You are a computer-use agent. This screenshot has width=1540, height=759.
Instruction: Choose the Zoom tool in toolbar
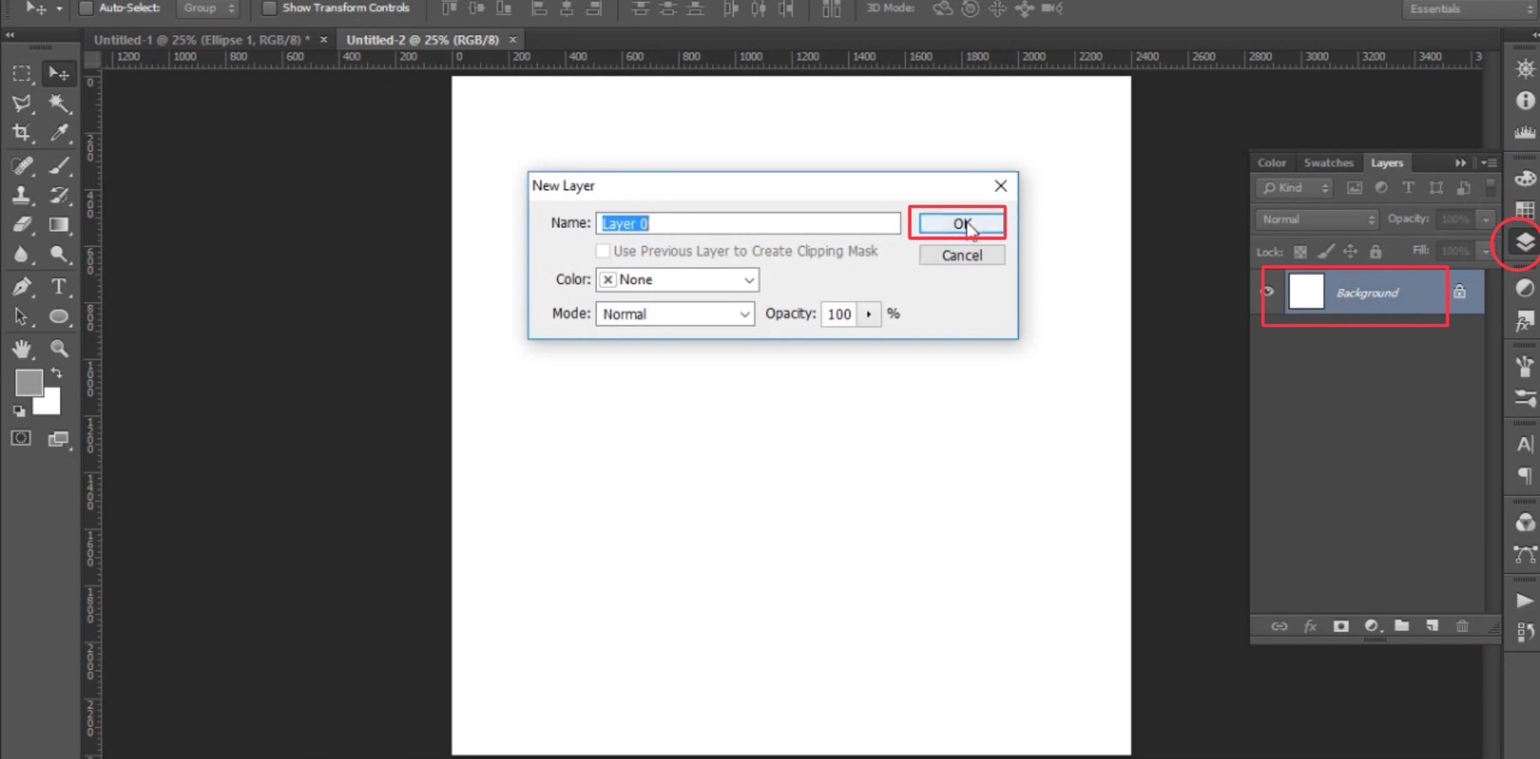pos(58,348)
